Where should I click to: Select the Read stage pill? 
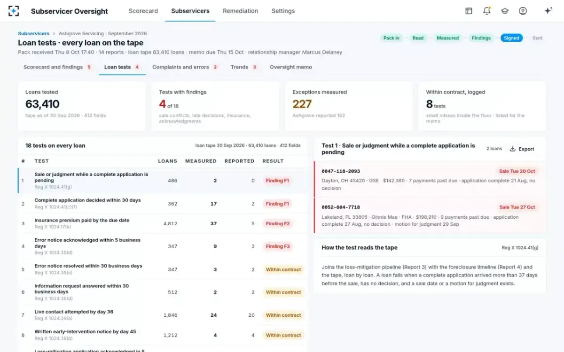[418, 38]
